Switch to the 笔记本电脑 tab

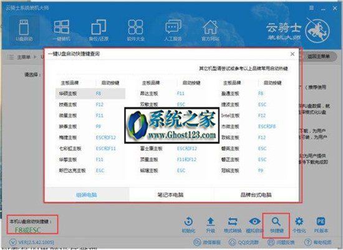(x=170, y=195)
